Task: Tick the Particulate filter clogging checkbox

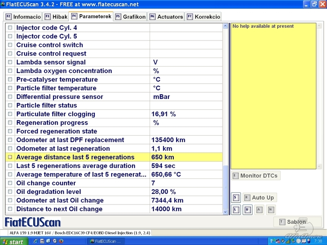Action: click(x=10, y=114)
